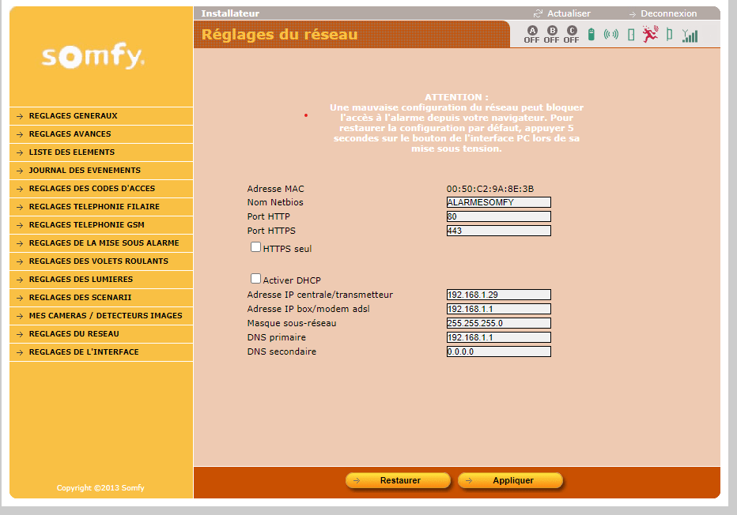Click the Adresse MAC label

[x=275, y=189]
